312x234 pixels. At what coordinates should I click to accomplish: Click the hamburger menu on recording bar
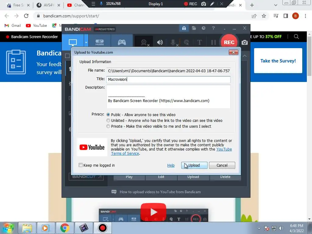pos(93,4)
